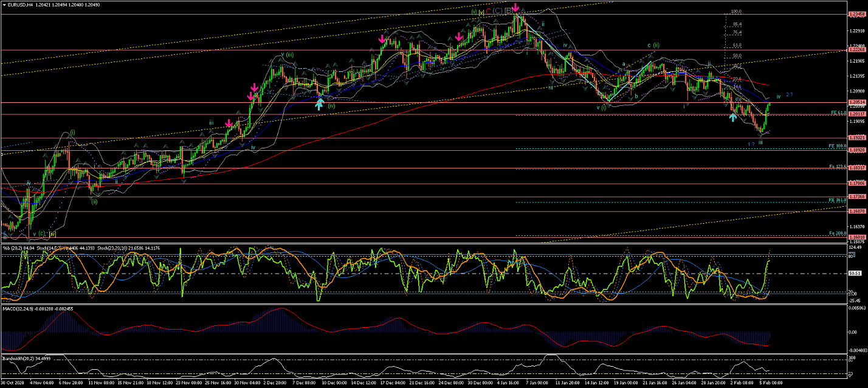
Task: Select the 1.22258 price level tag
Action: [856, 50]
